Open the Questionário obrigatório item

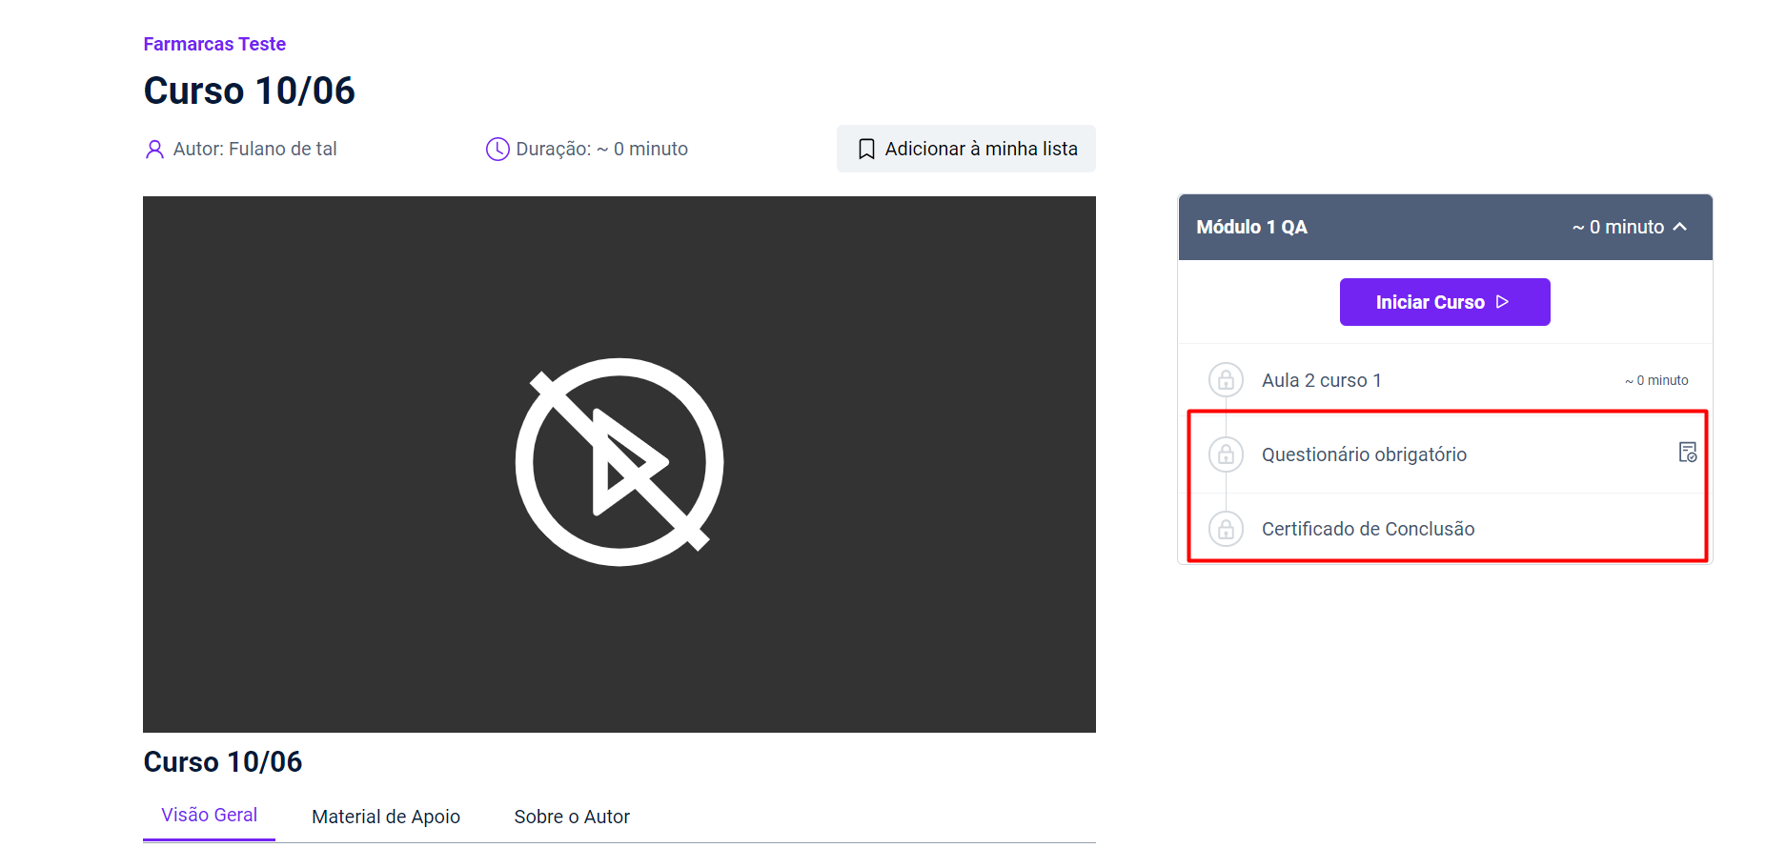[x=1364, y=454]
